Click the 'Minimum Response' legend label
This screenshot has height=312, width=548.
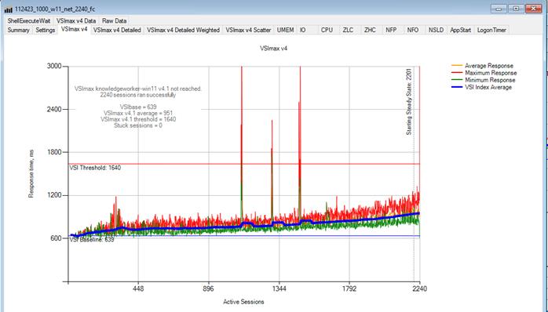(490, 80)
